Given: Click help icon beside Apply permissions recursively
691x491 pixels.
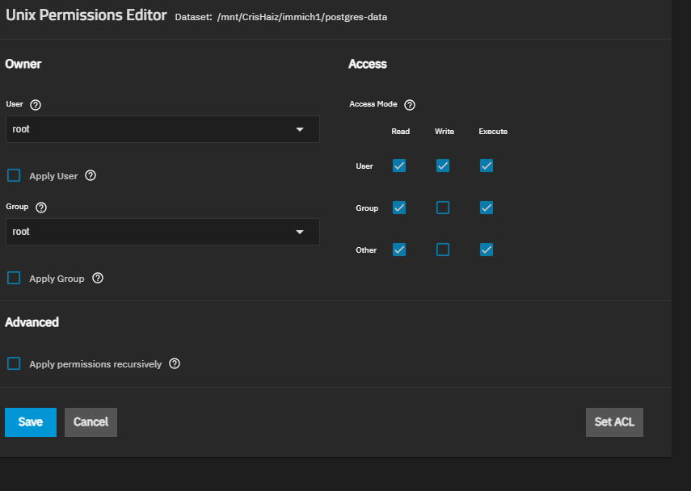Looking at the screenshot, I should click(x=175, y=363).
